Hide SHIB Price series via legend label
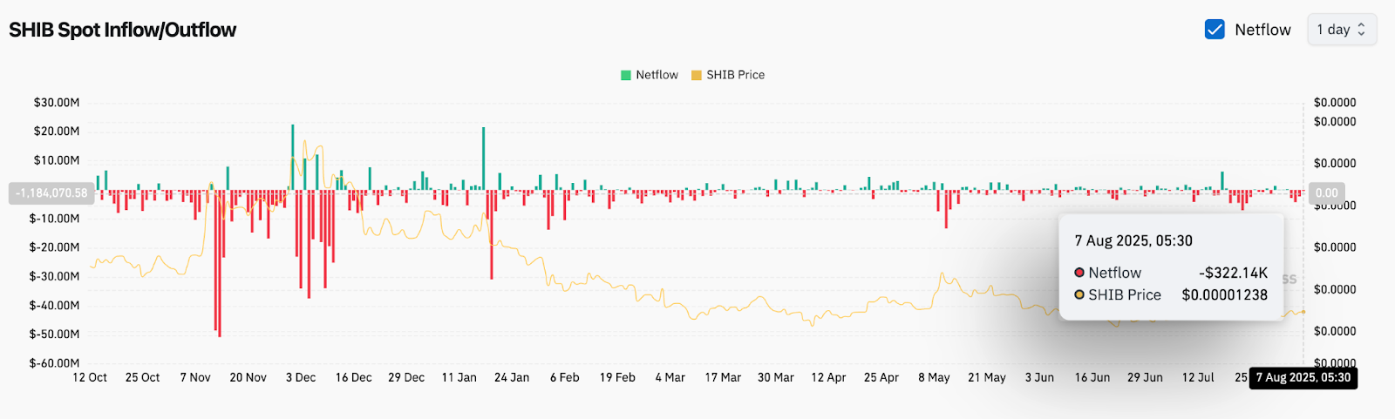 coord(735,75)
